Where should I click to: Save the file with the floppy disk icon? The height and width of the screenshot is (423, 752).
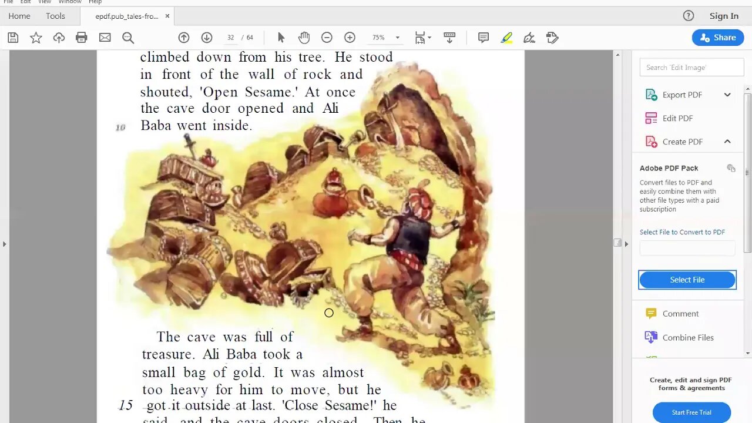[x=13, y=38]
